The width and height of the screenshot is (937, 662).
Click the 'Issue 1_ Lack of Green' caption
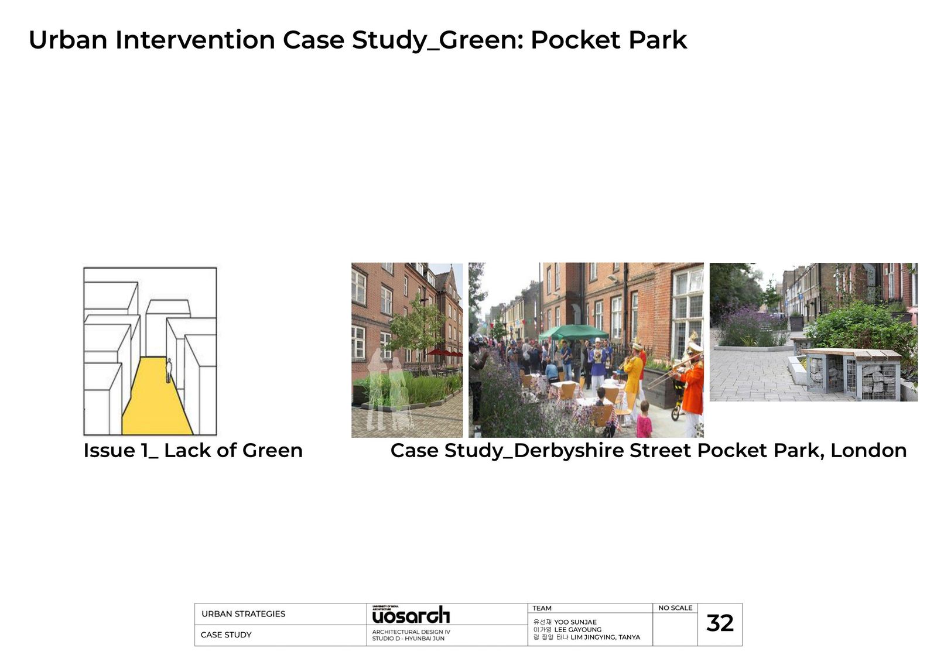tap(193, 450)
